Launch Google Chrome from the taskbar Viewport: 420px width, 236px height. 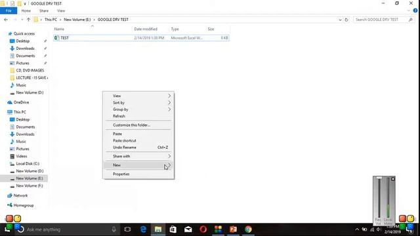pos(248,229)
